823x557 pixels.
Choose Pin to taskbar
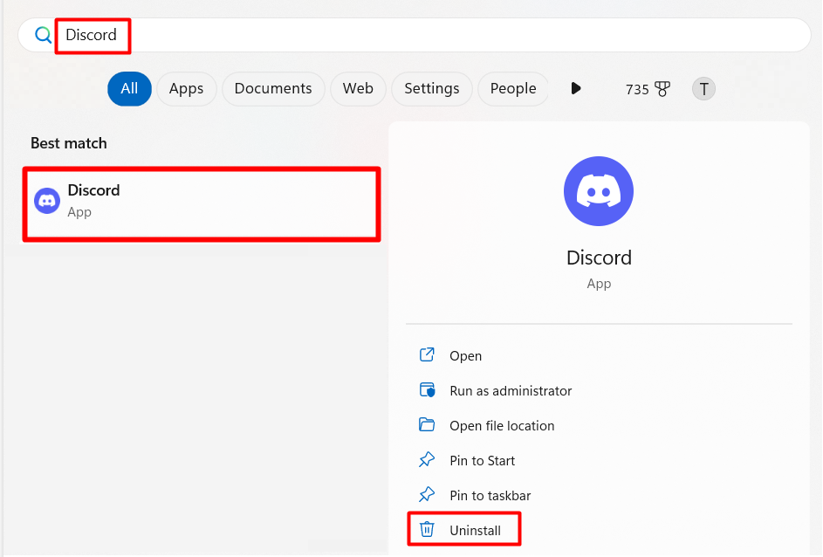tap(490, 496)
